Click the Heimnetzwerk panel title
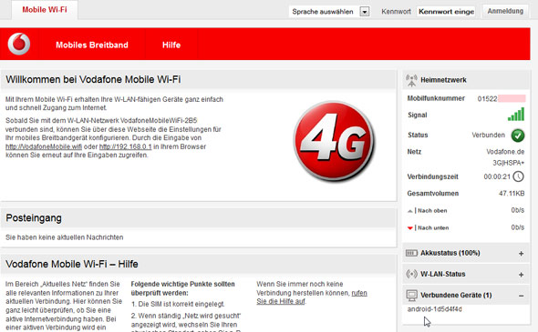538x332 pixels. click(x=443, y=80)
